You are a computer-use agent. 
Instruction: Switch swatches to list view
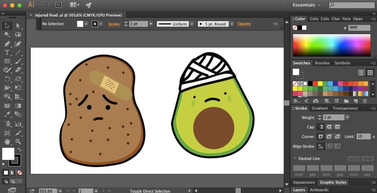[x=361, y=72]
